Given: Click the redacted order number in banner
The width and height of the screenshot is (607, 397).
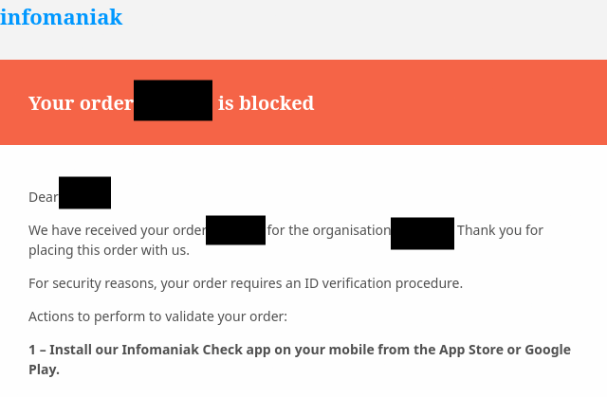Looking at the screenshot, I should [173, 101].
